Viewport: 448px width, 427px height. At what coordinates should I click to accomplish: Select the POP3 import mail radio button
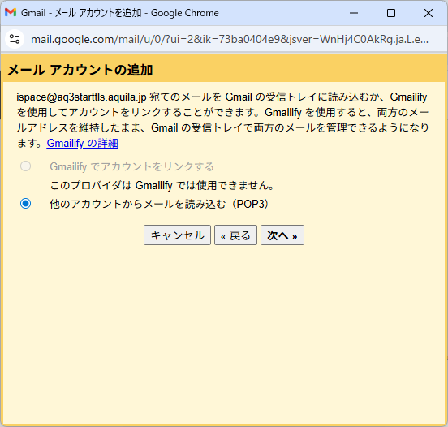coord(25,204)
